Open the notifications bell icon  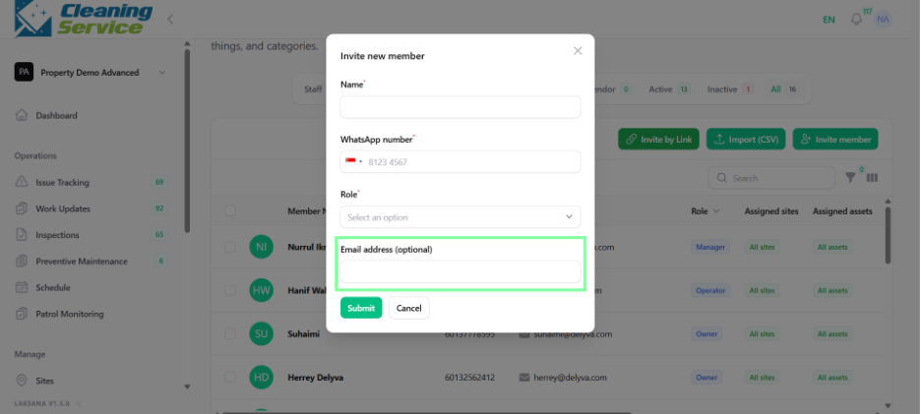(856, 20)
